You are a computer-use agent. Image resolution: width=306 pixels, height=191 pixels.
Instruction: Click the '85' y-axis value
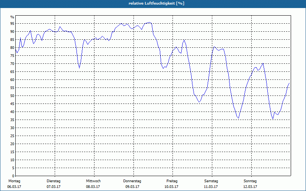tap(12, 40)
